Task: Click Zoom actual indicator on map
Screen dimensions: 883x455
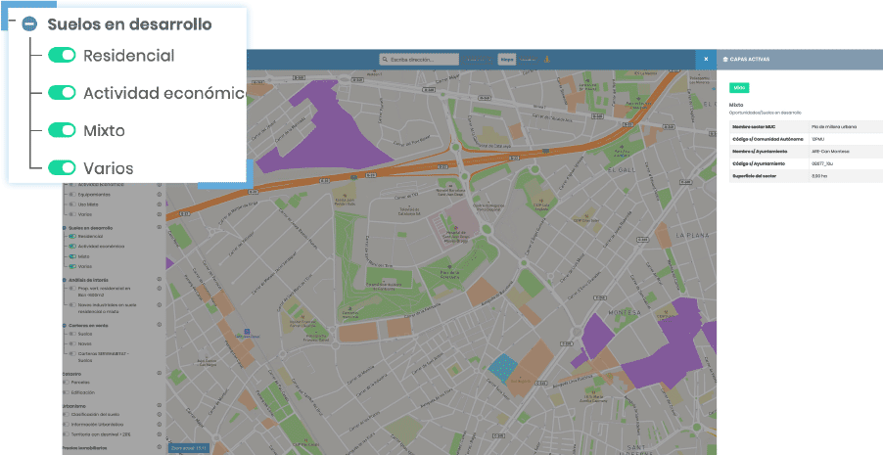Action: [x=189, y=448]
